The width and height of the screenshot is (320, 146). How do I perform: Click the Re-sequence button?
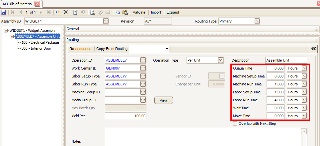coord(80,49)
